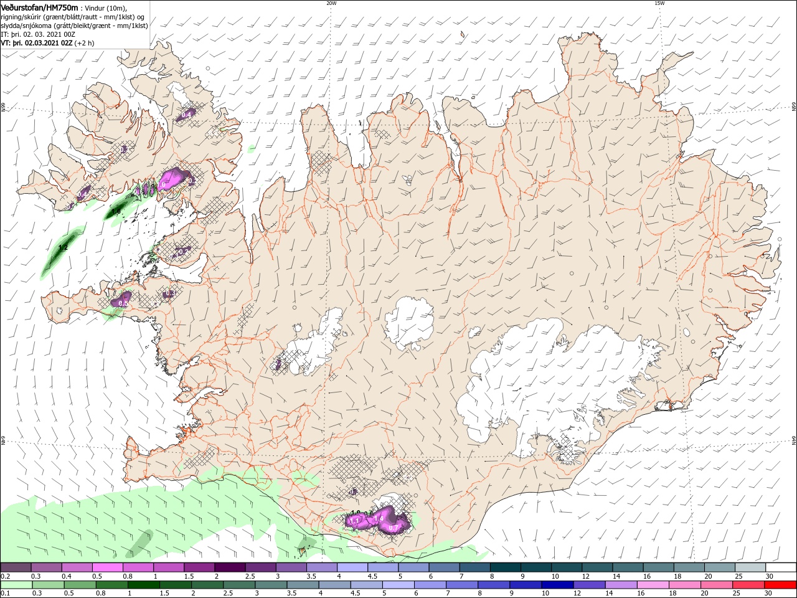Viewport: 797px width, 598px height.
Task: Select the darkest purple swatch at 2 in snow scale
Action: click(x=229, y=567)
